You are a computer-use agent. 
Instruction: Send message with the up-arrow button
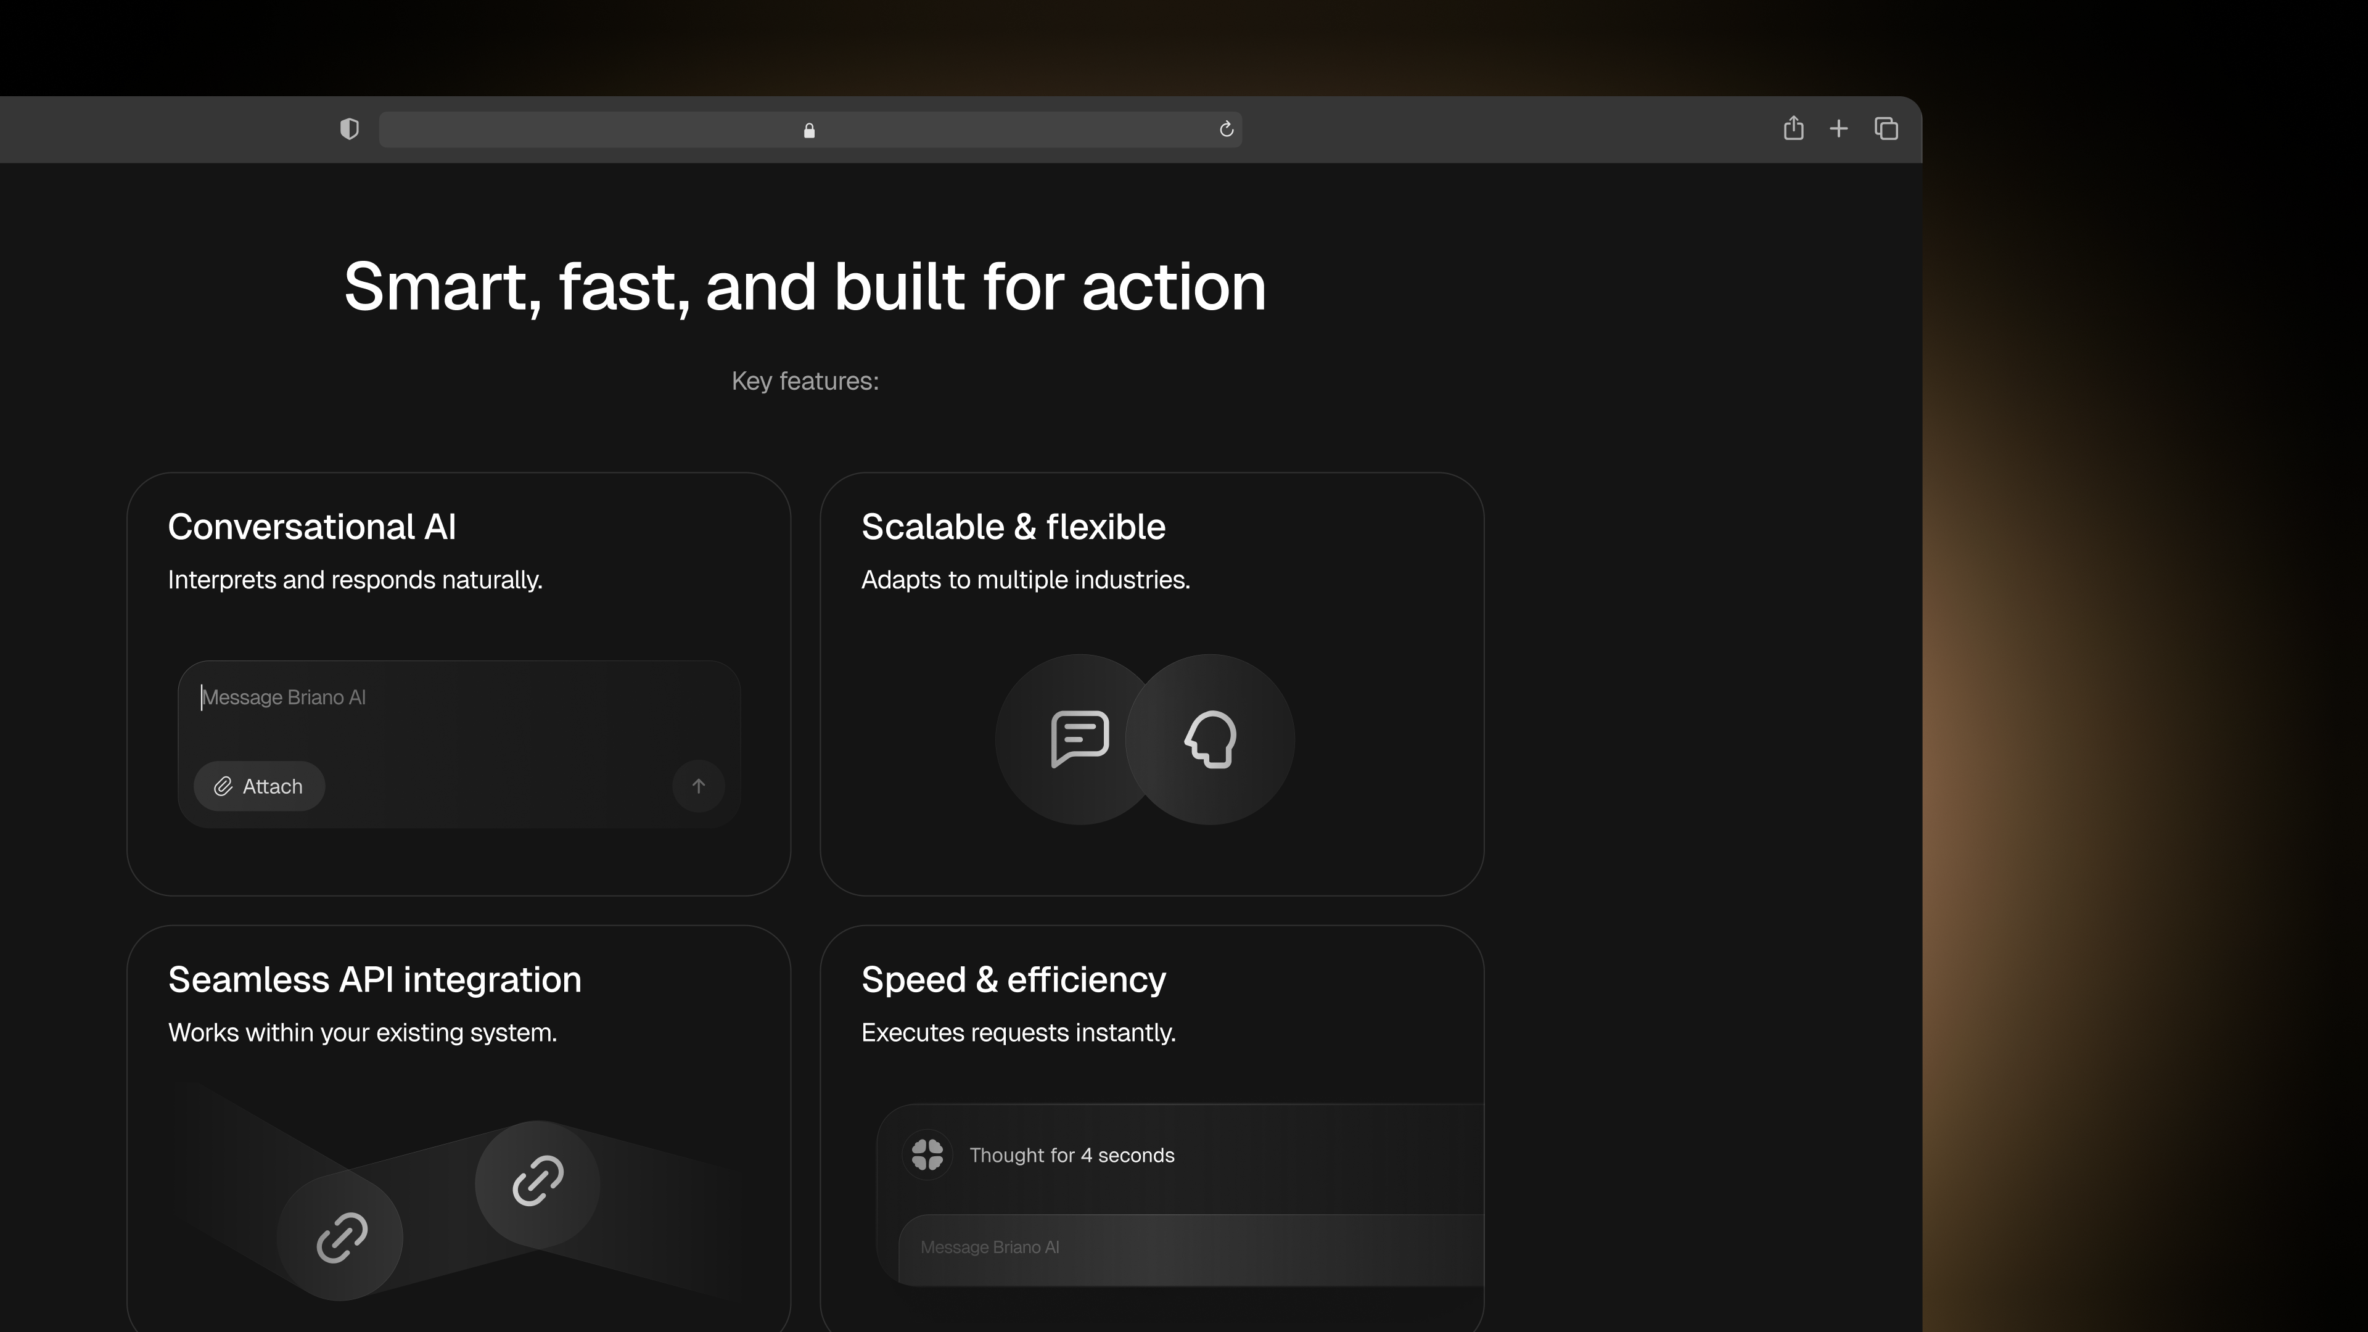[699, 786]
